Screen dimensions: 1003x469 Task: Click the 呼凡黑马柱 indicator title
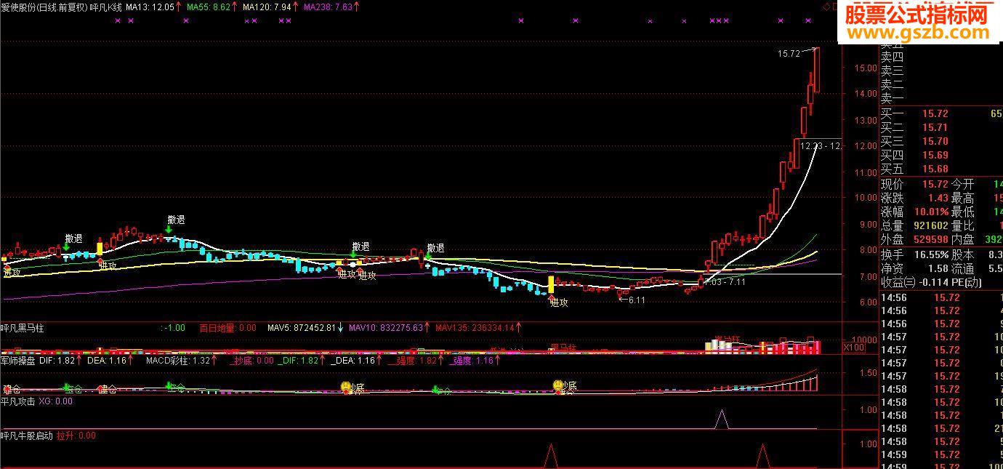click(x=23, y=328)
